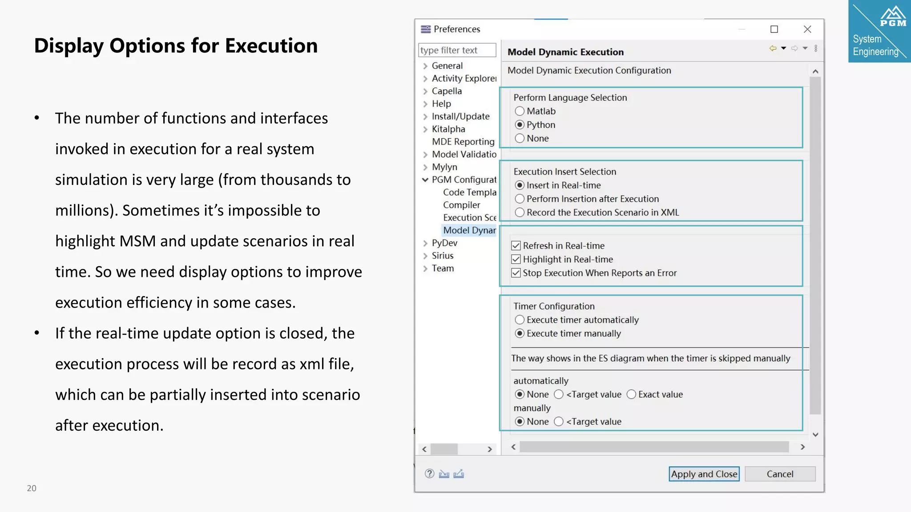Toggle Stop Execution When Reports an Error
911x512 pixels.
[516, 273]
